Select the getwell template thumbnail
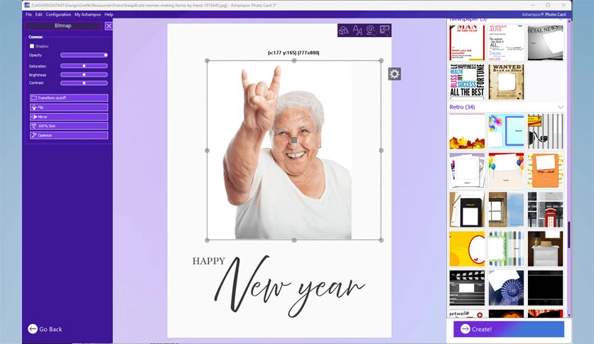Viewport: 594px width, 344px height. 467,313
